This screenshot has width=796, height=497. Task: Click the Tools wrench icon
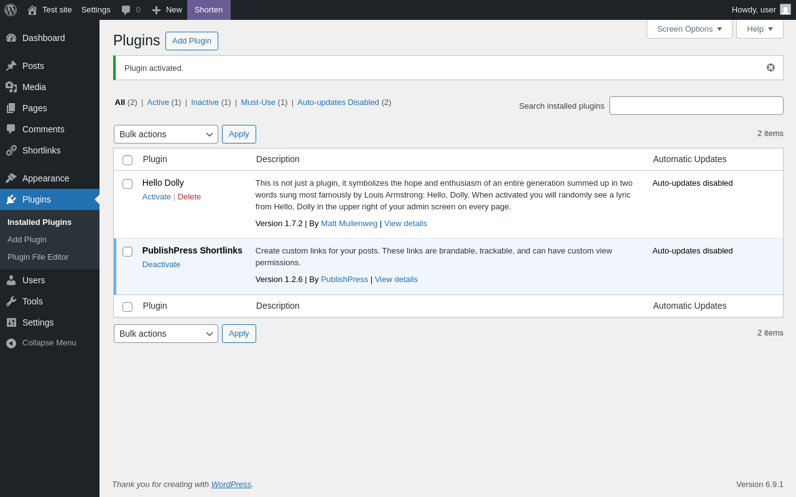[11, 301]
